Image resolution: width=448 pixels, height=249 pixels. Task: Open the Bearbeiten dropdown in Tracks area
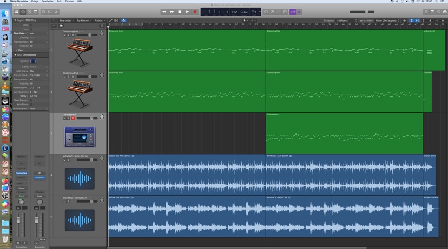pyautogui.click(x=67, y=20)
